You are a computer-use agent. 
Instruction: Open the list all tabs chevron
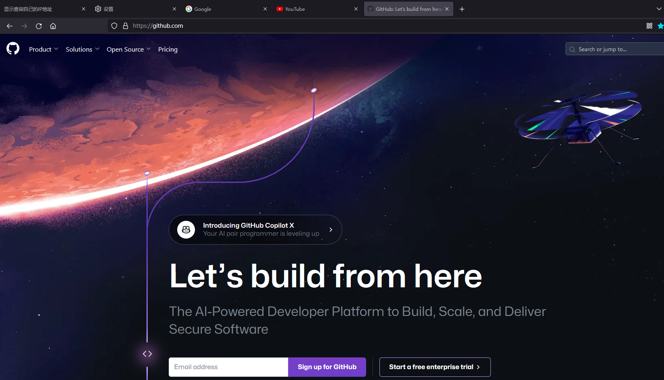(x=659, y=9)
